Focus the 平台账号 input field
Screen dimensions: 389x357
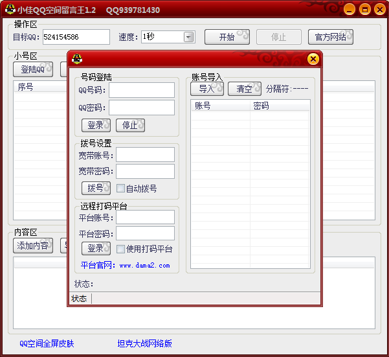point(145,217)
